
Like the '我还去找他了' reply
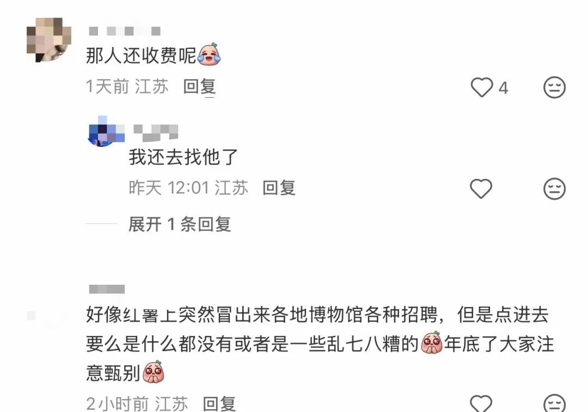click(x=481, y=188)
